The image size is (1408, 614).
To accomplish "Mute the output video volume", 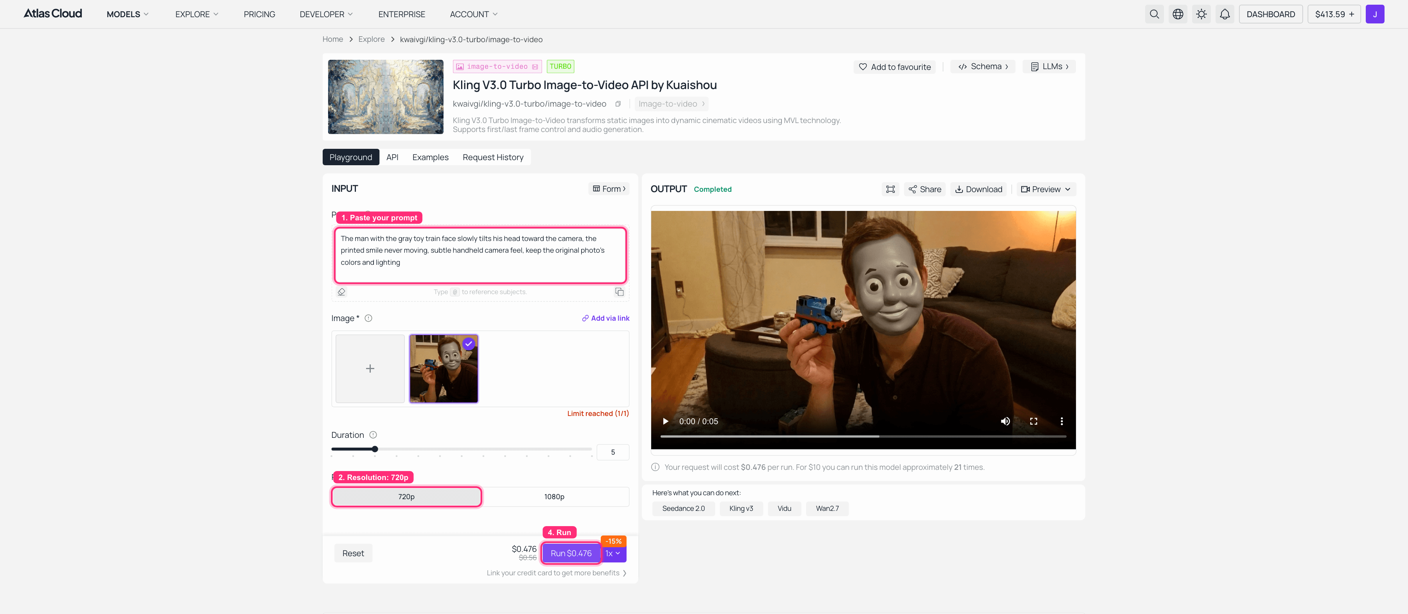I will (1005, 421).
